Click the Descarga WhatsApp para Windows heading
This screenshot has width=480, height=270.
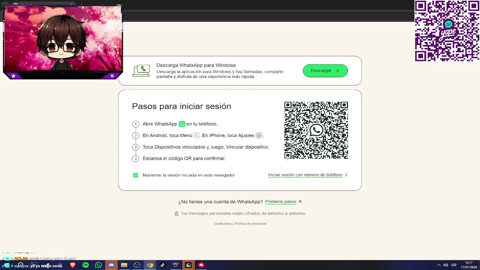click(x=196, y=65)
